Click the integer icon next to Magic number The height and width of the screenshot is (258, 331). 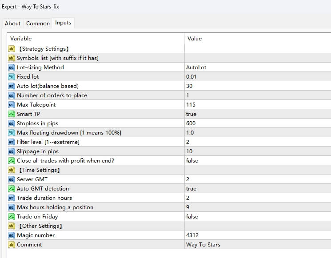click(x=12, y=235)
